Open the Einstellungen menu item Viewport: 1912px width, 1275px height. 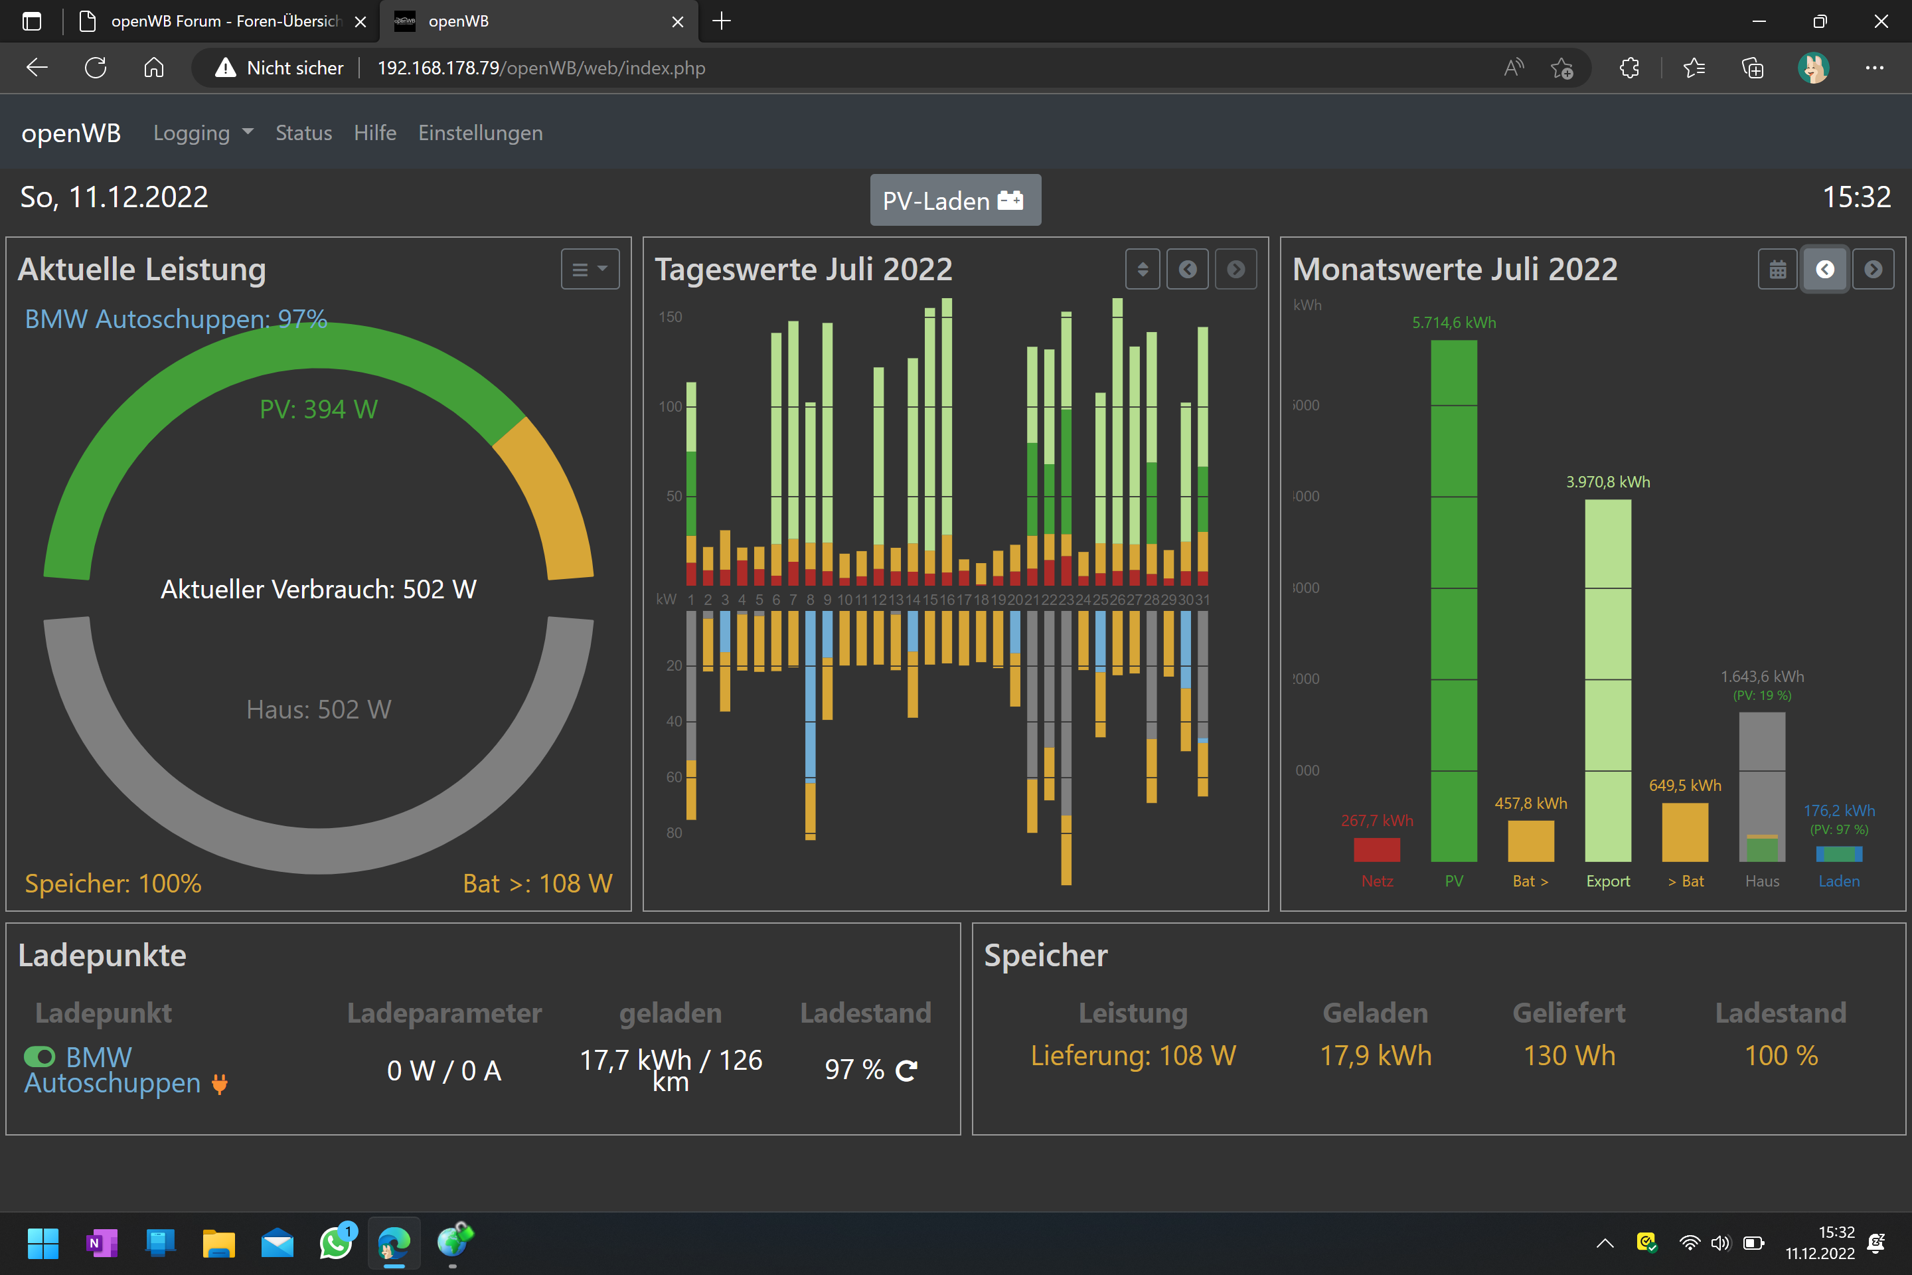tap(479, 133)
